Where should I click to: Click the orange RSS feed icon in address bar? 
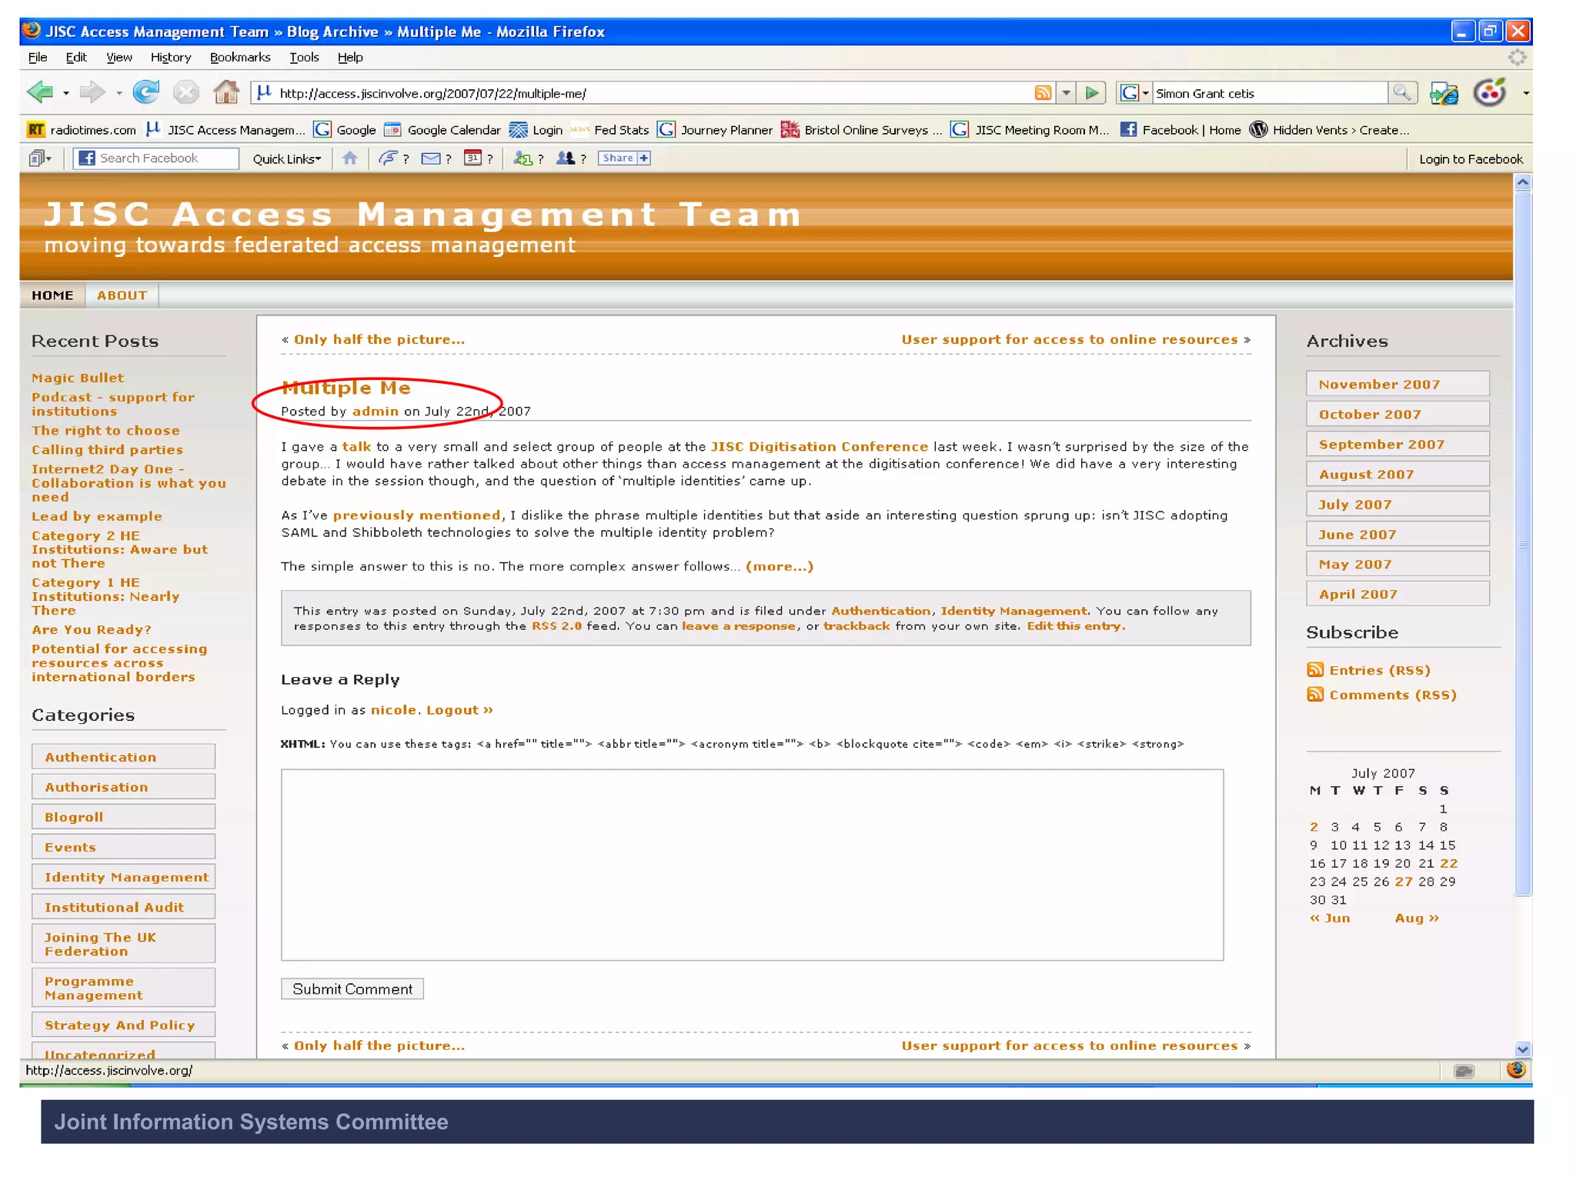(1043, 93)
